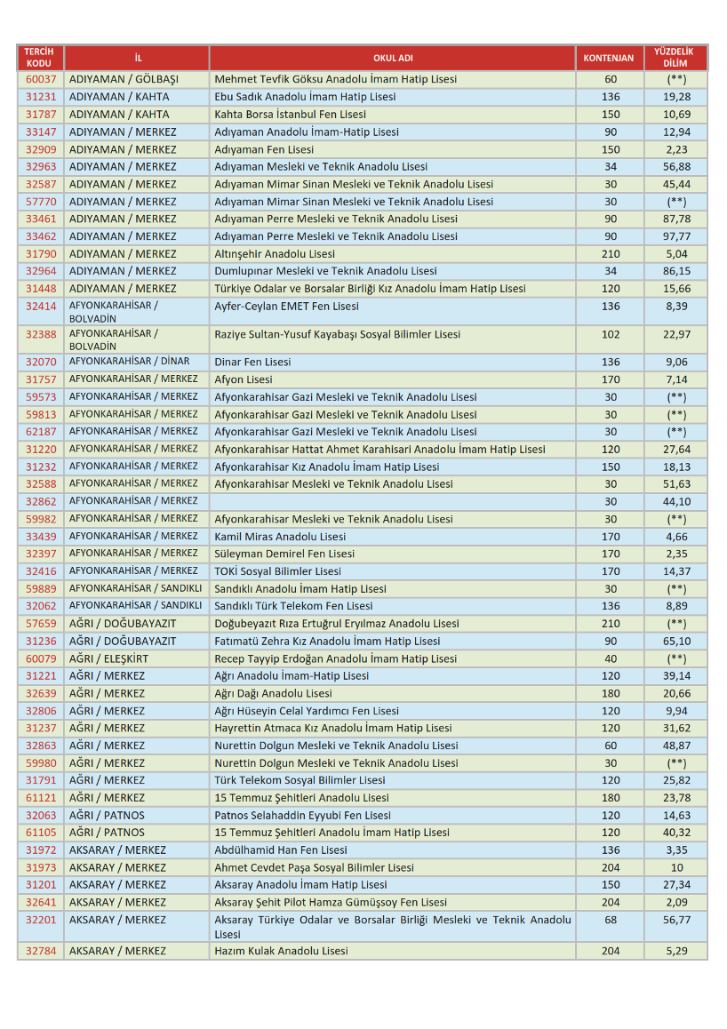Select preference code 60037
Viewport: 727px width, 1029px height.
(40, 79)
